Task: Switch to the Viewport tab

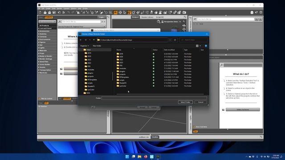Action: (x=135, y=17)
